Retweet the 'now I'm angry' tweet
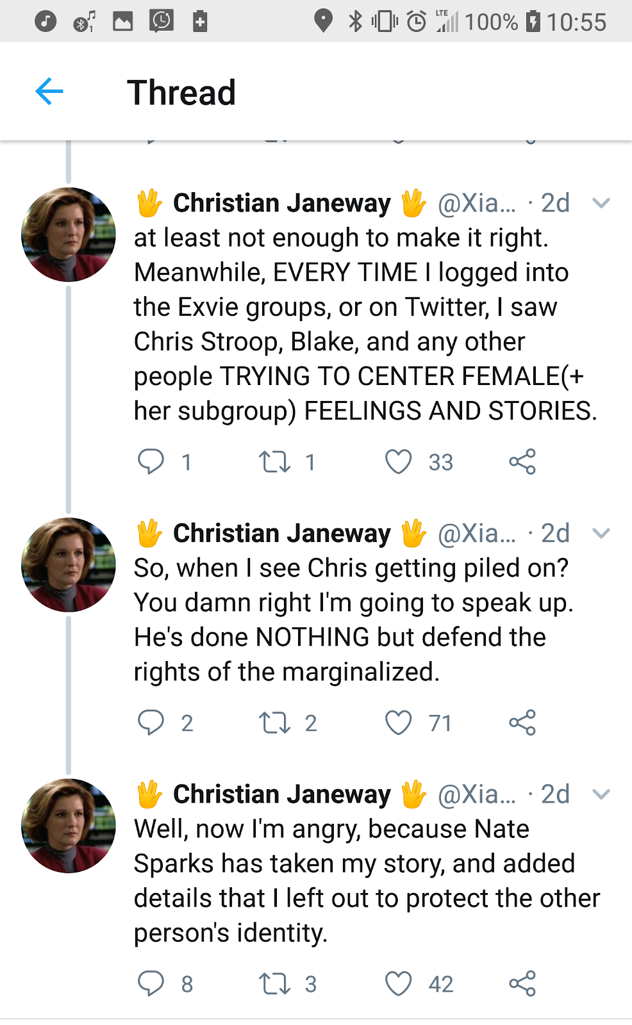Screen dimensions: 632x1025 point(274,983)
